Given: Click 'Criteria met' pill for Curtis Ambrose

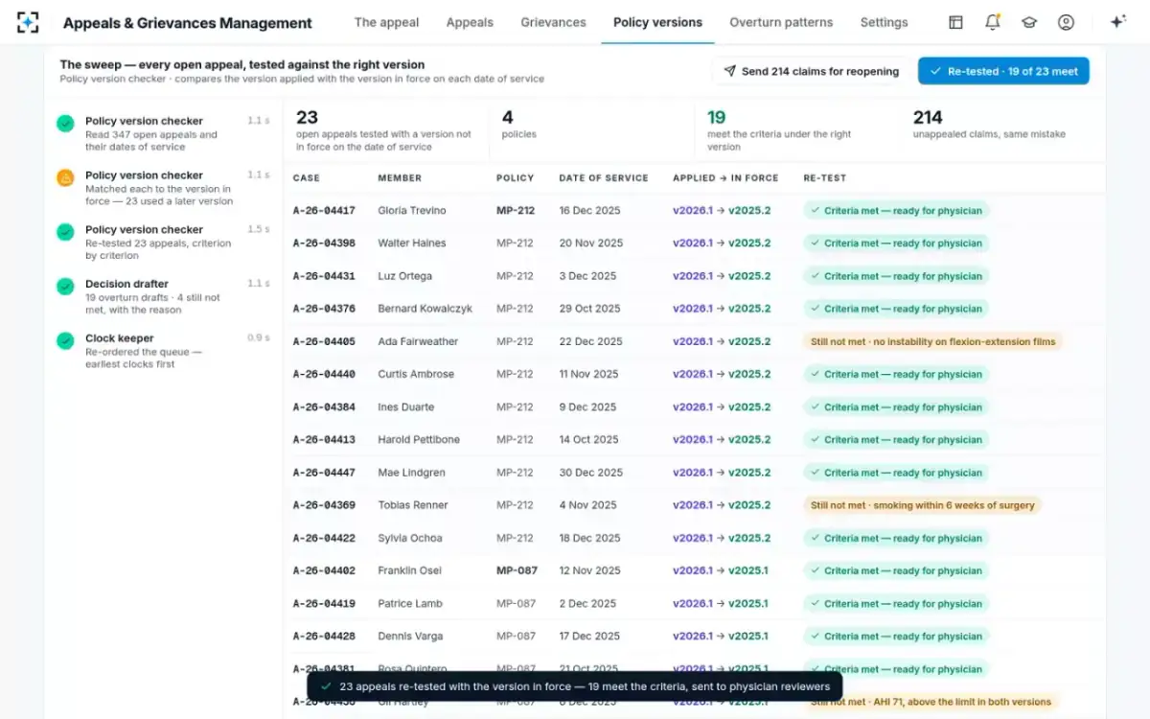Looking at the screenshot, I should [896, 375].
